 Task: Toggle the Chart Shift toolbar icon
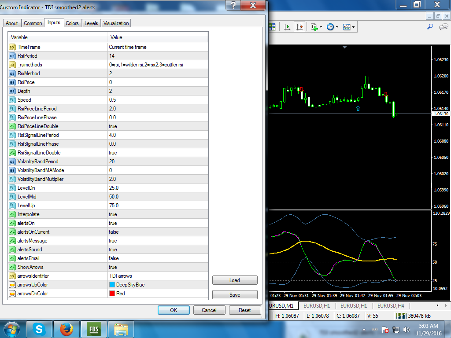(300, 27)
